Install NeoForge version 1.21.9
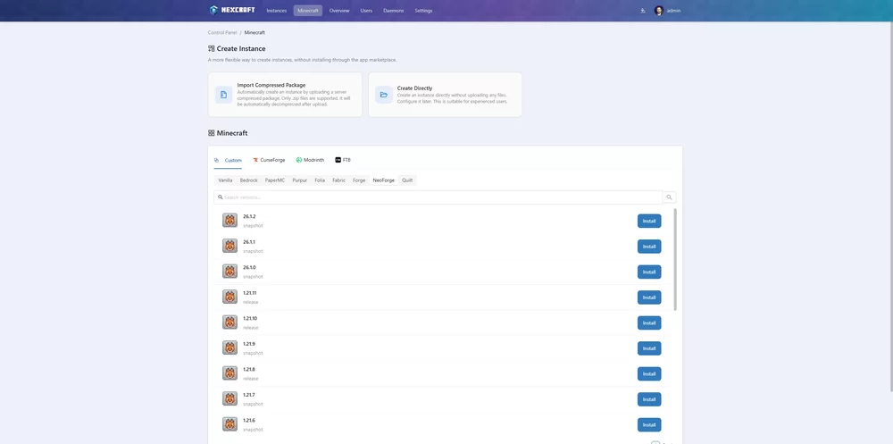893x444 pixels. pyautogui.click(x=649, y=348)
